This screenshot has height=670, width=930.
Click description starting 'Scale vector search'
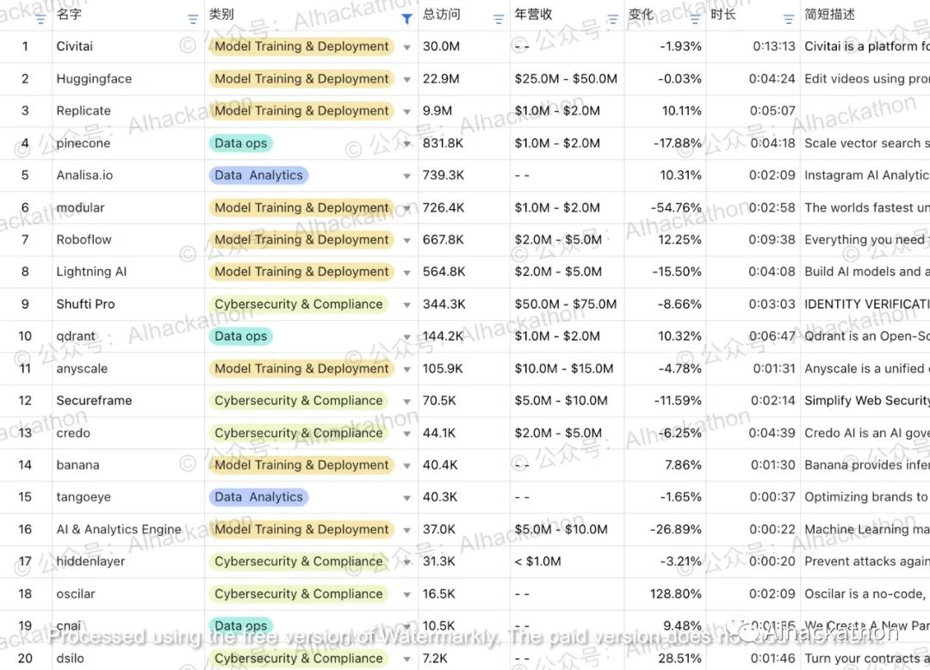point(865,143)
